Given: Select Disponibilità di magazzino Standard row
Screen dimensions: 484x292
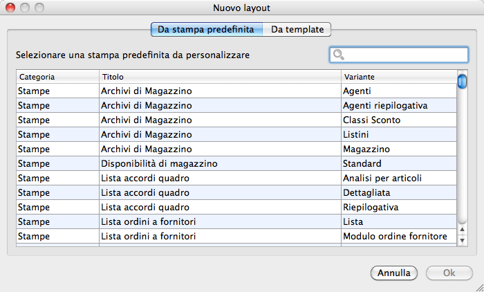Looking at the screenshot, I should [235, 163].
